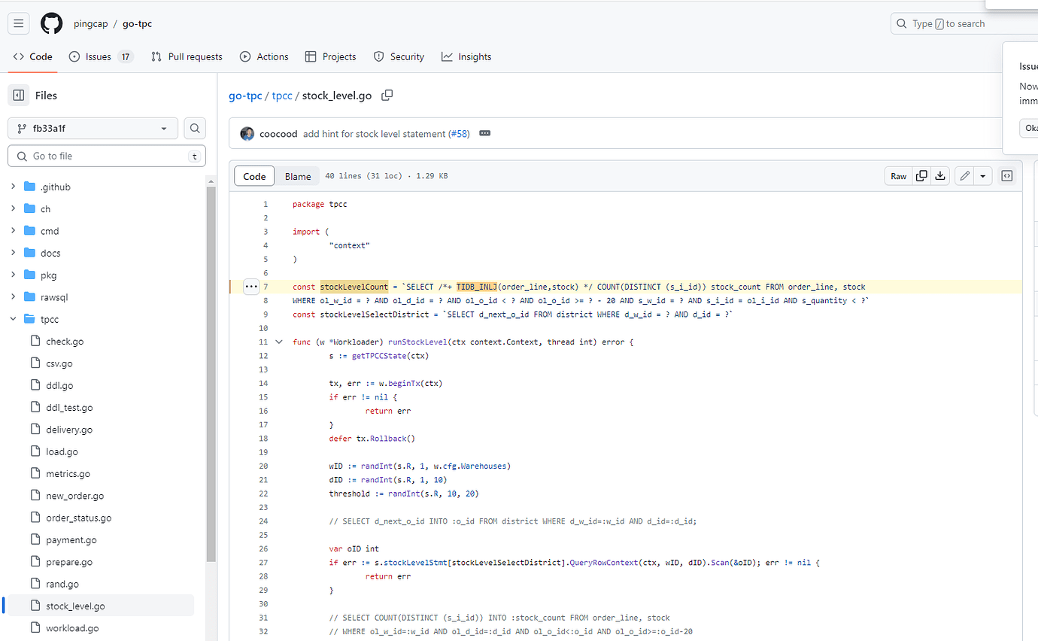Copy the file path icon
Screen dimensions: 1038x641
(387, 96)
